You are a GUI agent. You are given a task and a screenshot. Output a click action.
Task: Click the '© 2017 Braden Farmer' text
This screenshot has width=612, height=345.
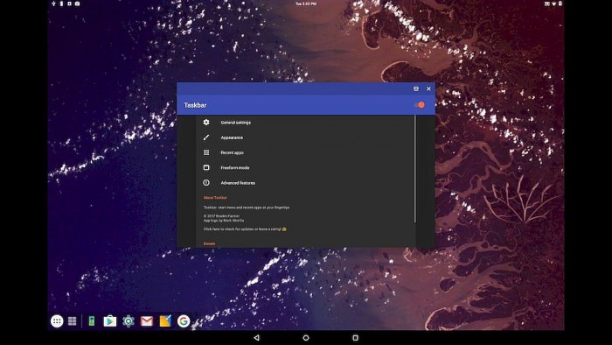pos(221,215)
